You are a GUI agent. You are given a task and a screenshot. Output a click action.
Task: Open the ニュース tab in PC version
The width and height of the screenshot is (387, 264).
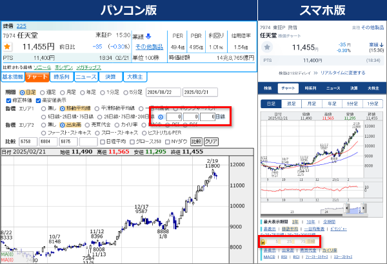[86, 77]
